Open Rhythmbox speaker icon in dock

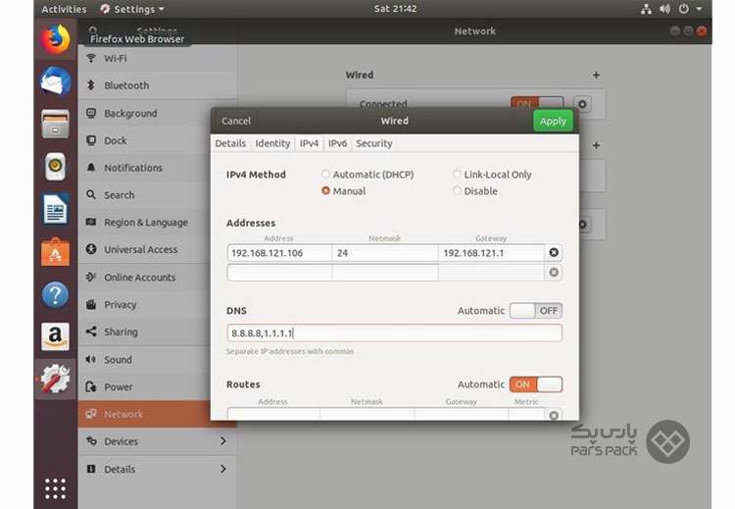point(55,166)
